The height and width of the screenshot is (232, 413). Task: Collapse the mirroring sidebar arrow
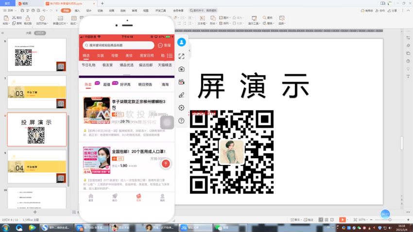point(189,50)
